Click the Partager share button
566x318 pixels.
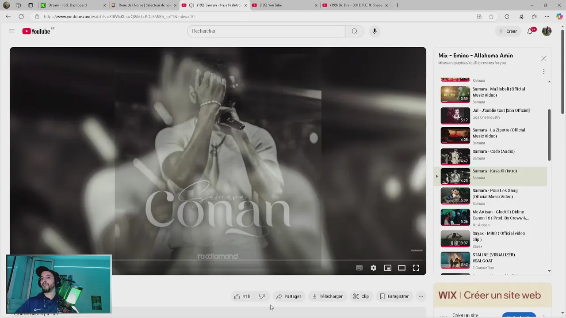288,296
